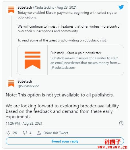Viewport: 130px width, 150px height.
Task: Open replies via the speech bubble icon
Action: click(x=25, y=133)
